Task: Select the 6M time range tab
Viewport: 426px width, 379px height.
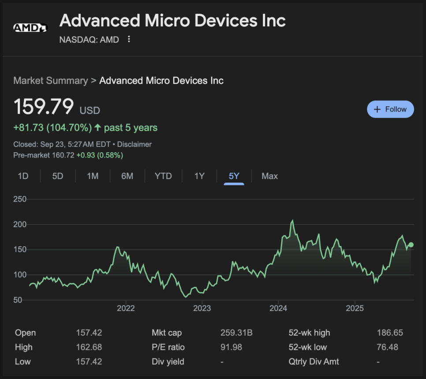Action: (x=127, y=176)
